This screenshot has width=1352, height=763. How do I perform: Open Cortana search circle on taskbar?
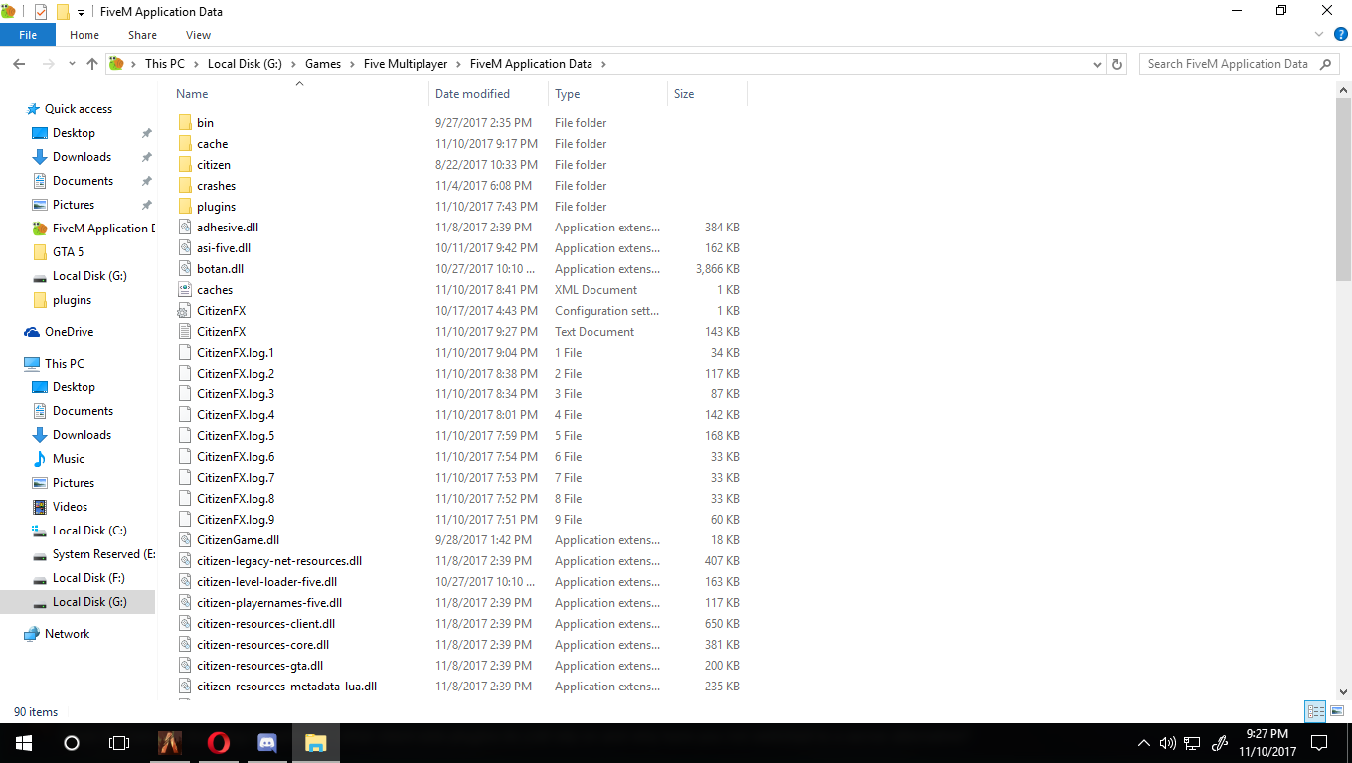[x=72, y=743]
